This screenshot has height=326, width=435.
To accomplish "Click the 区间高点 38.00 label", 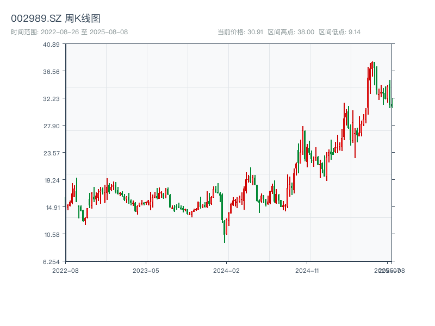I will click(291, 32).
